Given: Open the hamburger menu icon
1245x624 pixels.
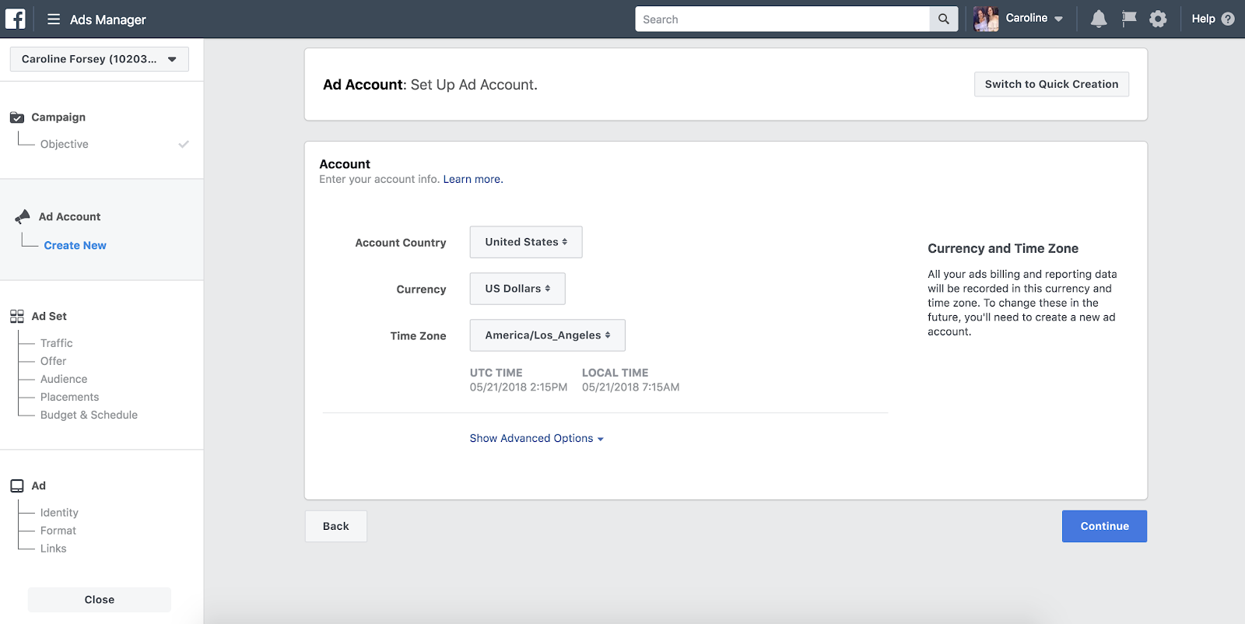Looking at the screenshot, I should (54, 19).
